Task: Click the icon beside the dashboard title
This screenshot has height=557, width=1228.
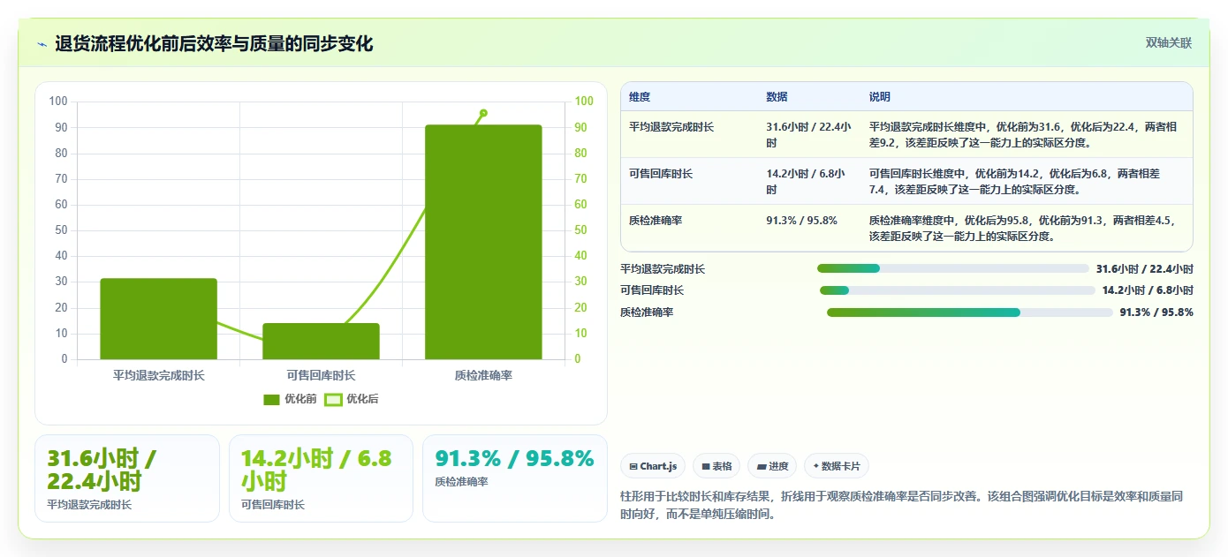Action: [x=42, y=44]
